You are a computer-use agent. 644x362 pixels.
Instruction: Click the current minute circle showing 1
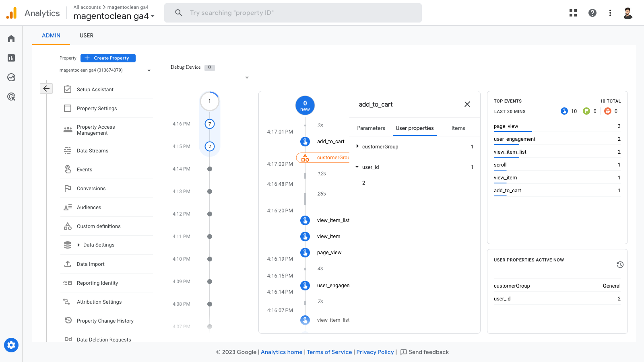coord(209,101)
